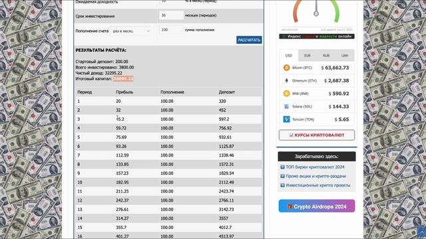Click profit value 32 in period 2
Viewport: 426px width, 239px height.
[x=118, y=110]
